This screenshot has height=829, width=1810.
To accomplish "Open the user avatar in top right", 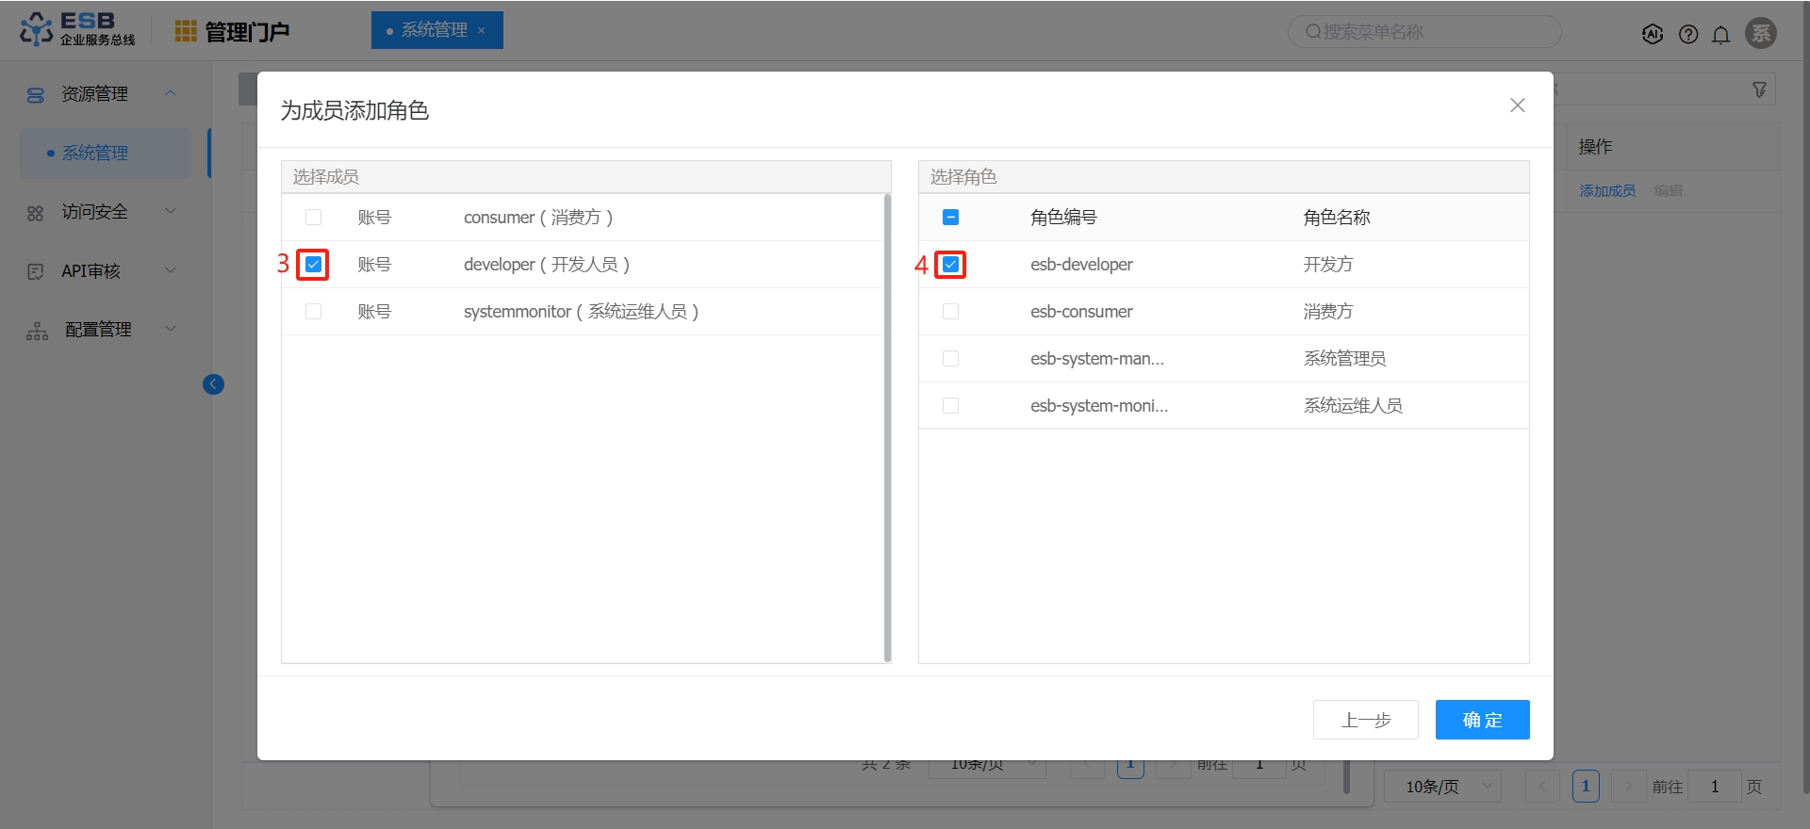I will [x=1761, y=33].
